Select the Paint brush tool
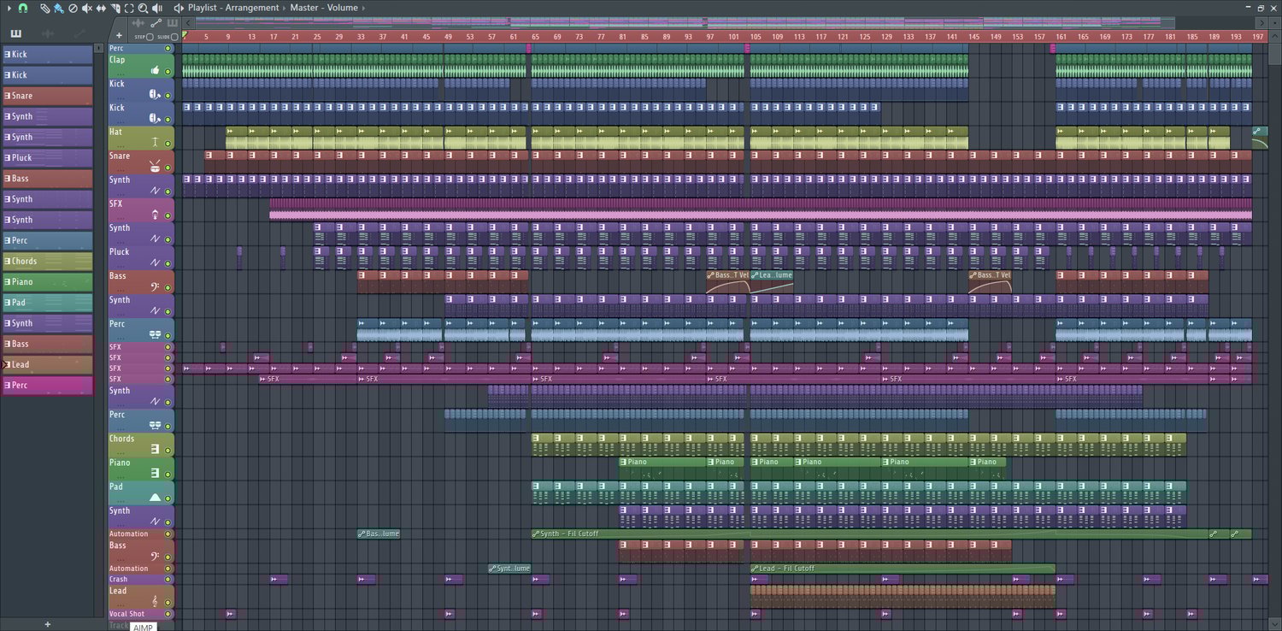Screen dimensions: 1282x631 click(x=58, y=8)
